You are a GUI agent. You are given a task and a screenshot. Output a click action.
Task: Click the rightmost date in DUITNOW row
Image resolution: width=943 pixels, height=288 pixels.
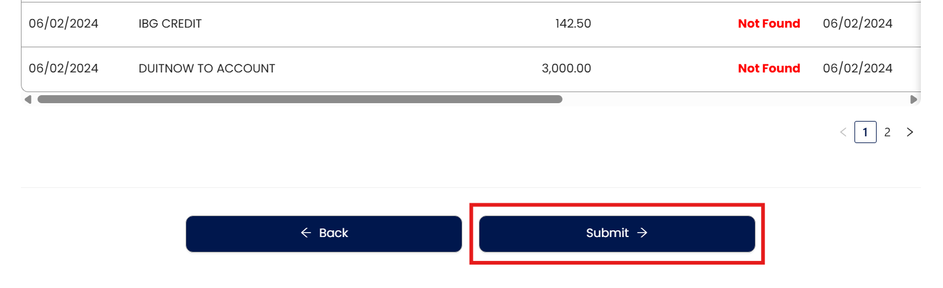point(857,68)
